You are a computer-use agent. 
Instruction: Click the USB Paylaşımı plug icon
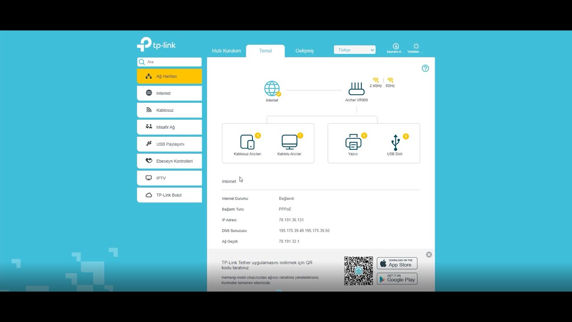(x=149, y=144)
